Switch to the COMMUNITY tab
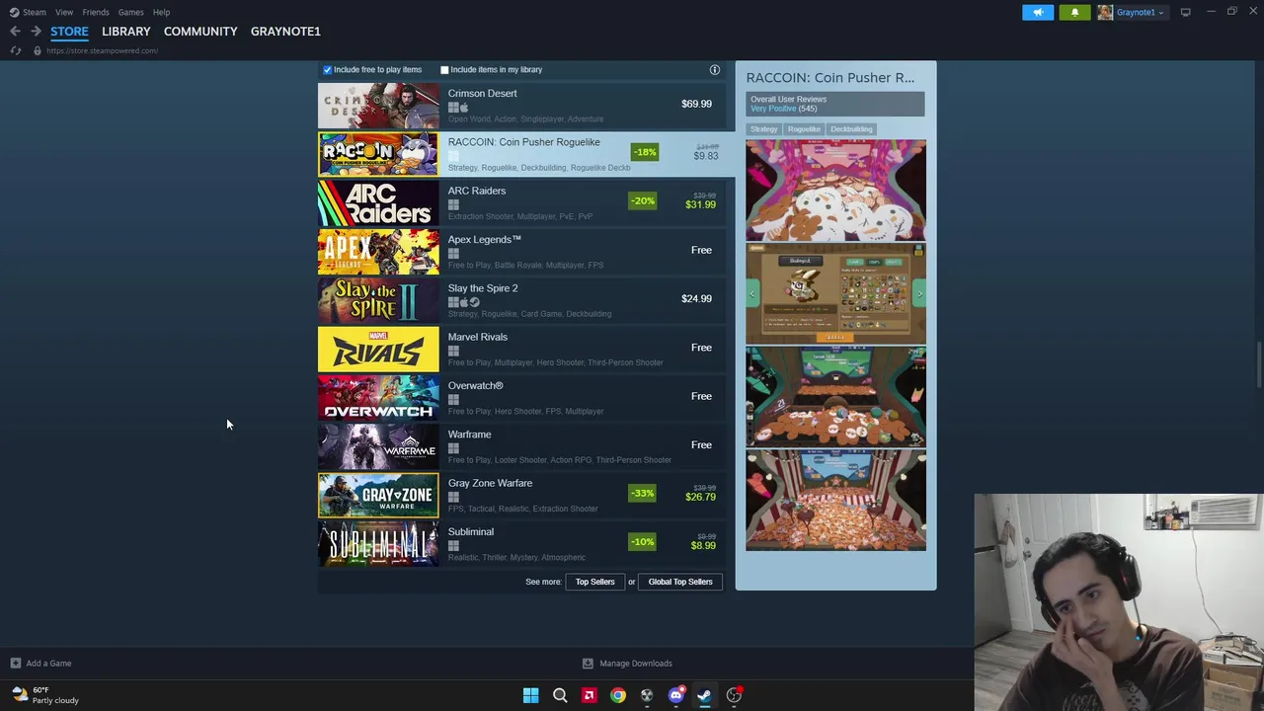This screenshot has height=711, width=1264. pos(200,32)
